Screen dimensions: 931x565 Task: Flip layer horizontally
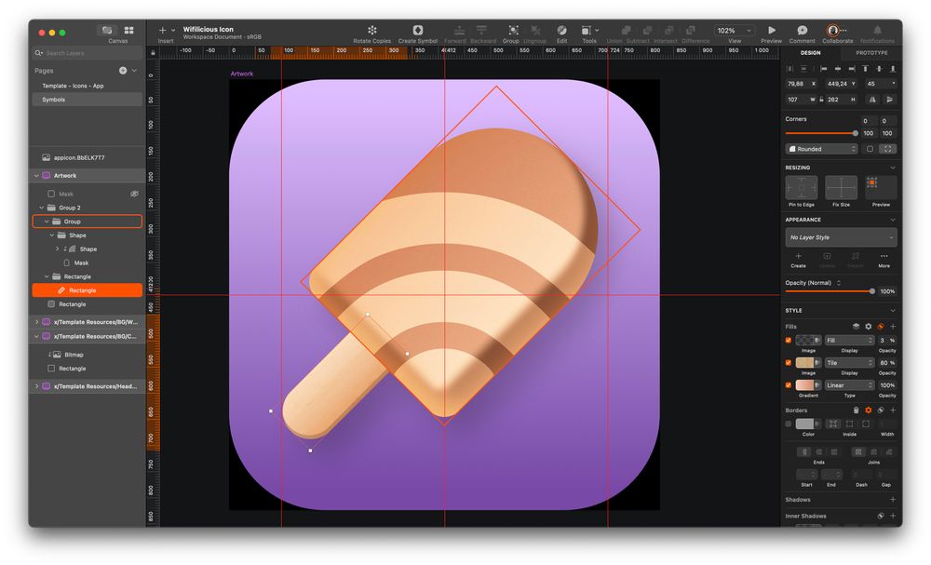click(x=872, y=100)
